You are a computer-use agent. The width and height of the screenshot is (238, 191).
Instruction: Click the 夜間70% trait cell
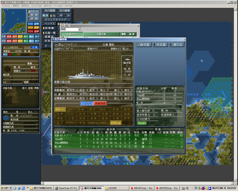60,109
